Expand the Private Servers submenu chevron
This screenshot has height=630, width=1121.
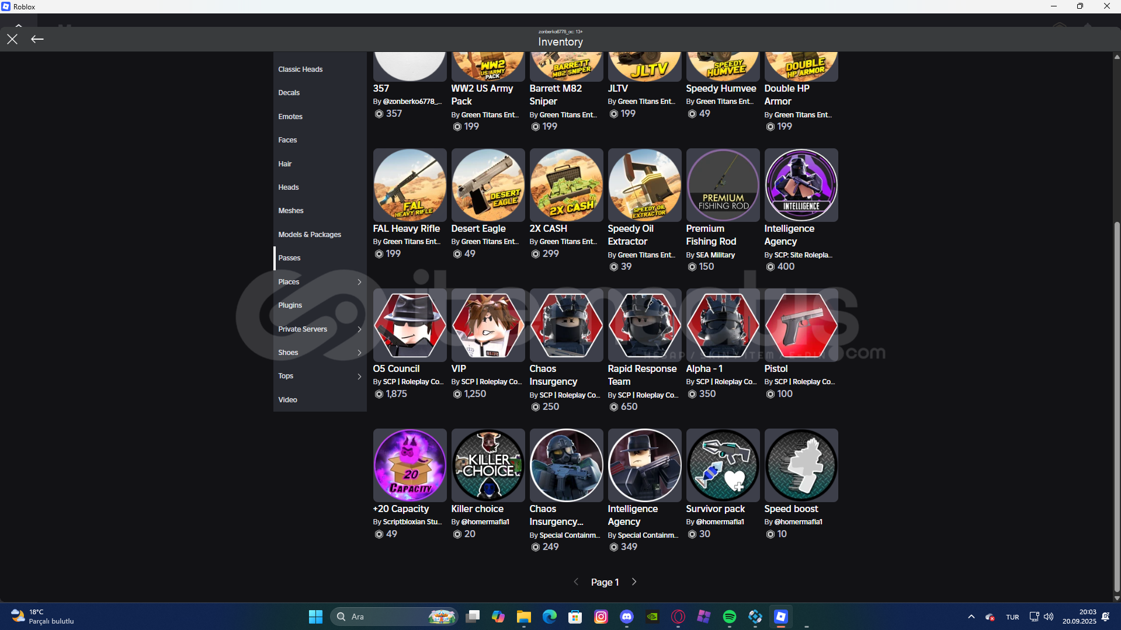point(359,329)
